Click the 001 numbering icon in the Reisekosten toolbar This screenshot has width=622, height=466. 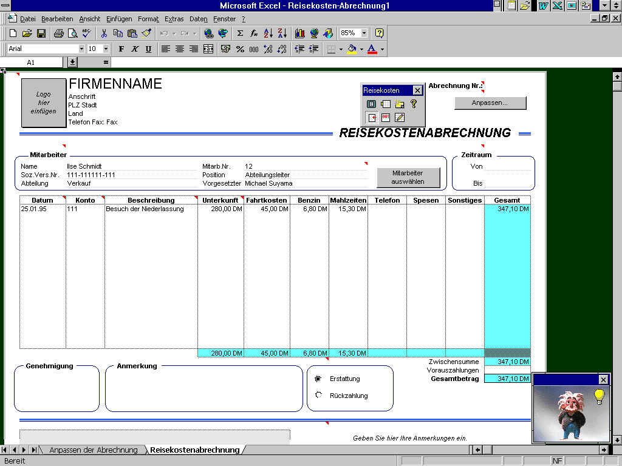(386, 117)
